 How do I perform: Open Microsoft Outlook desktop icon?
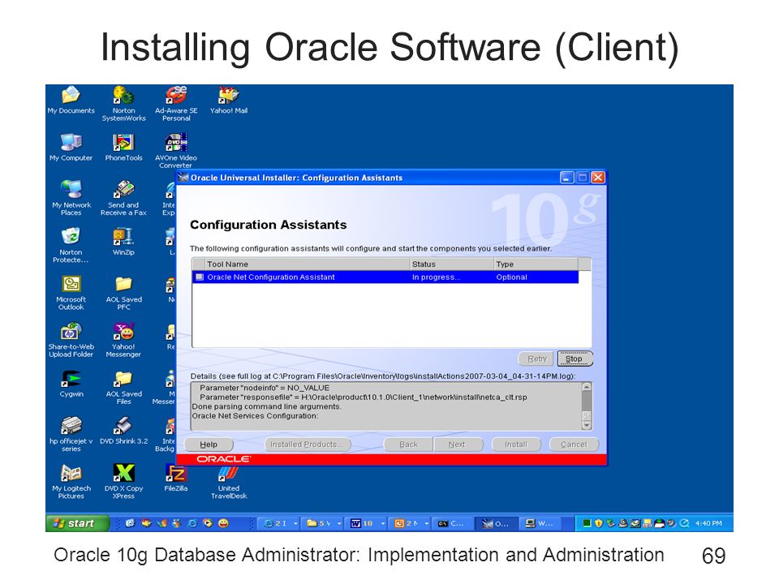click(71, 292)
